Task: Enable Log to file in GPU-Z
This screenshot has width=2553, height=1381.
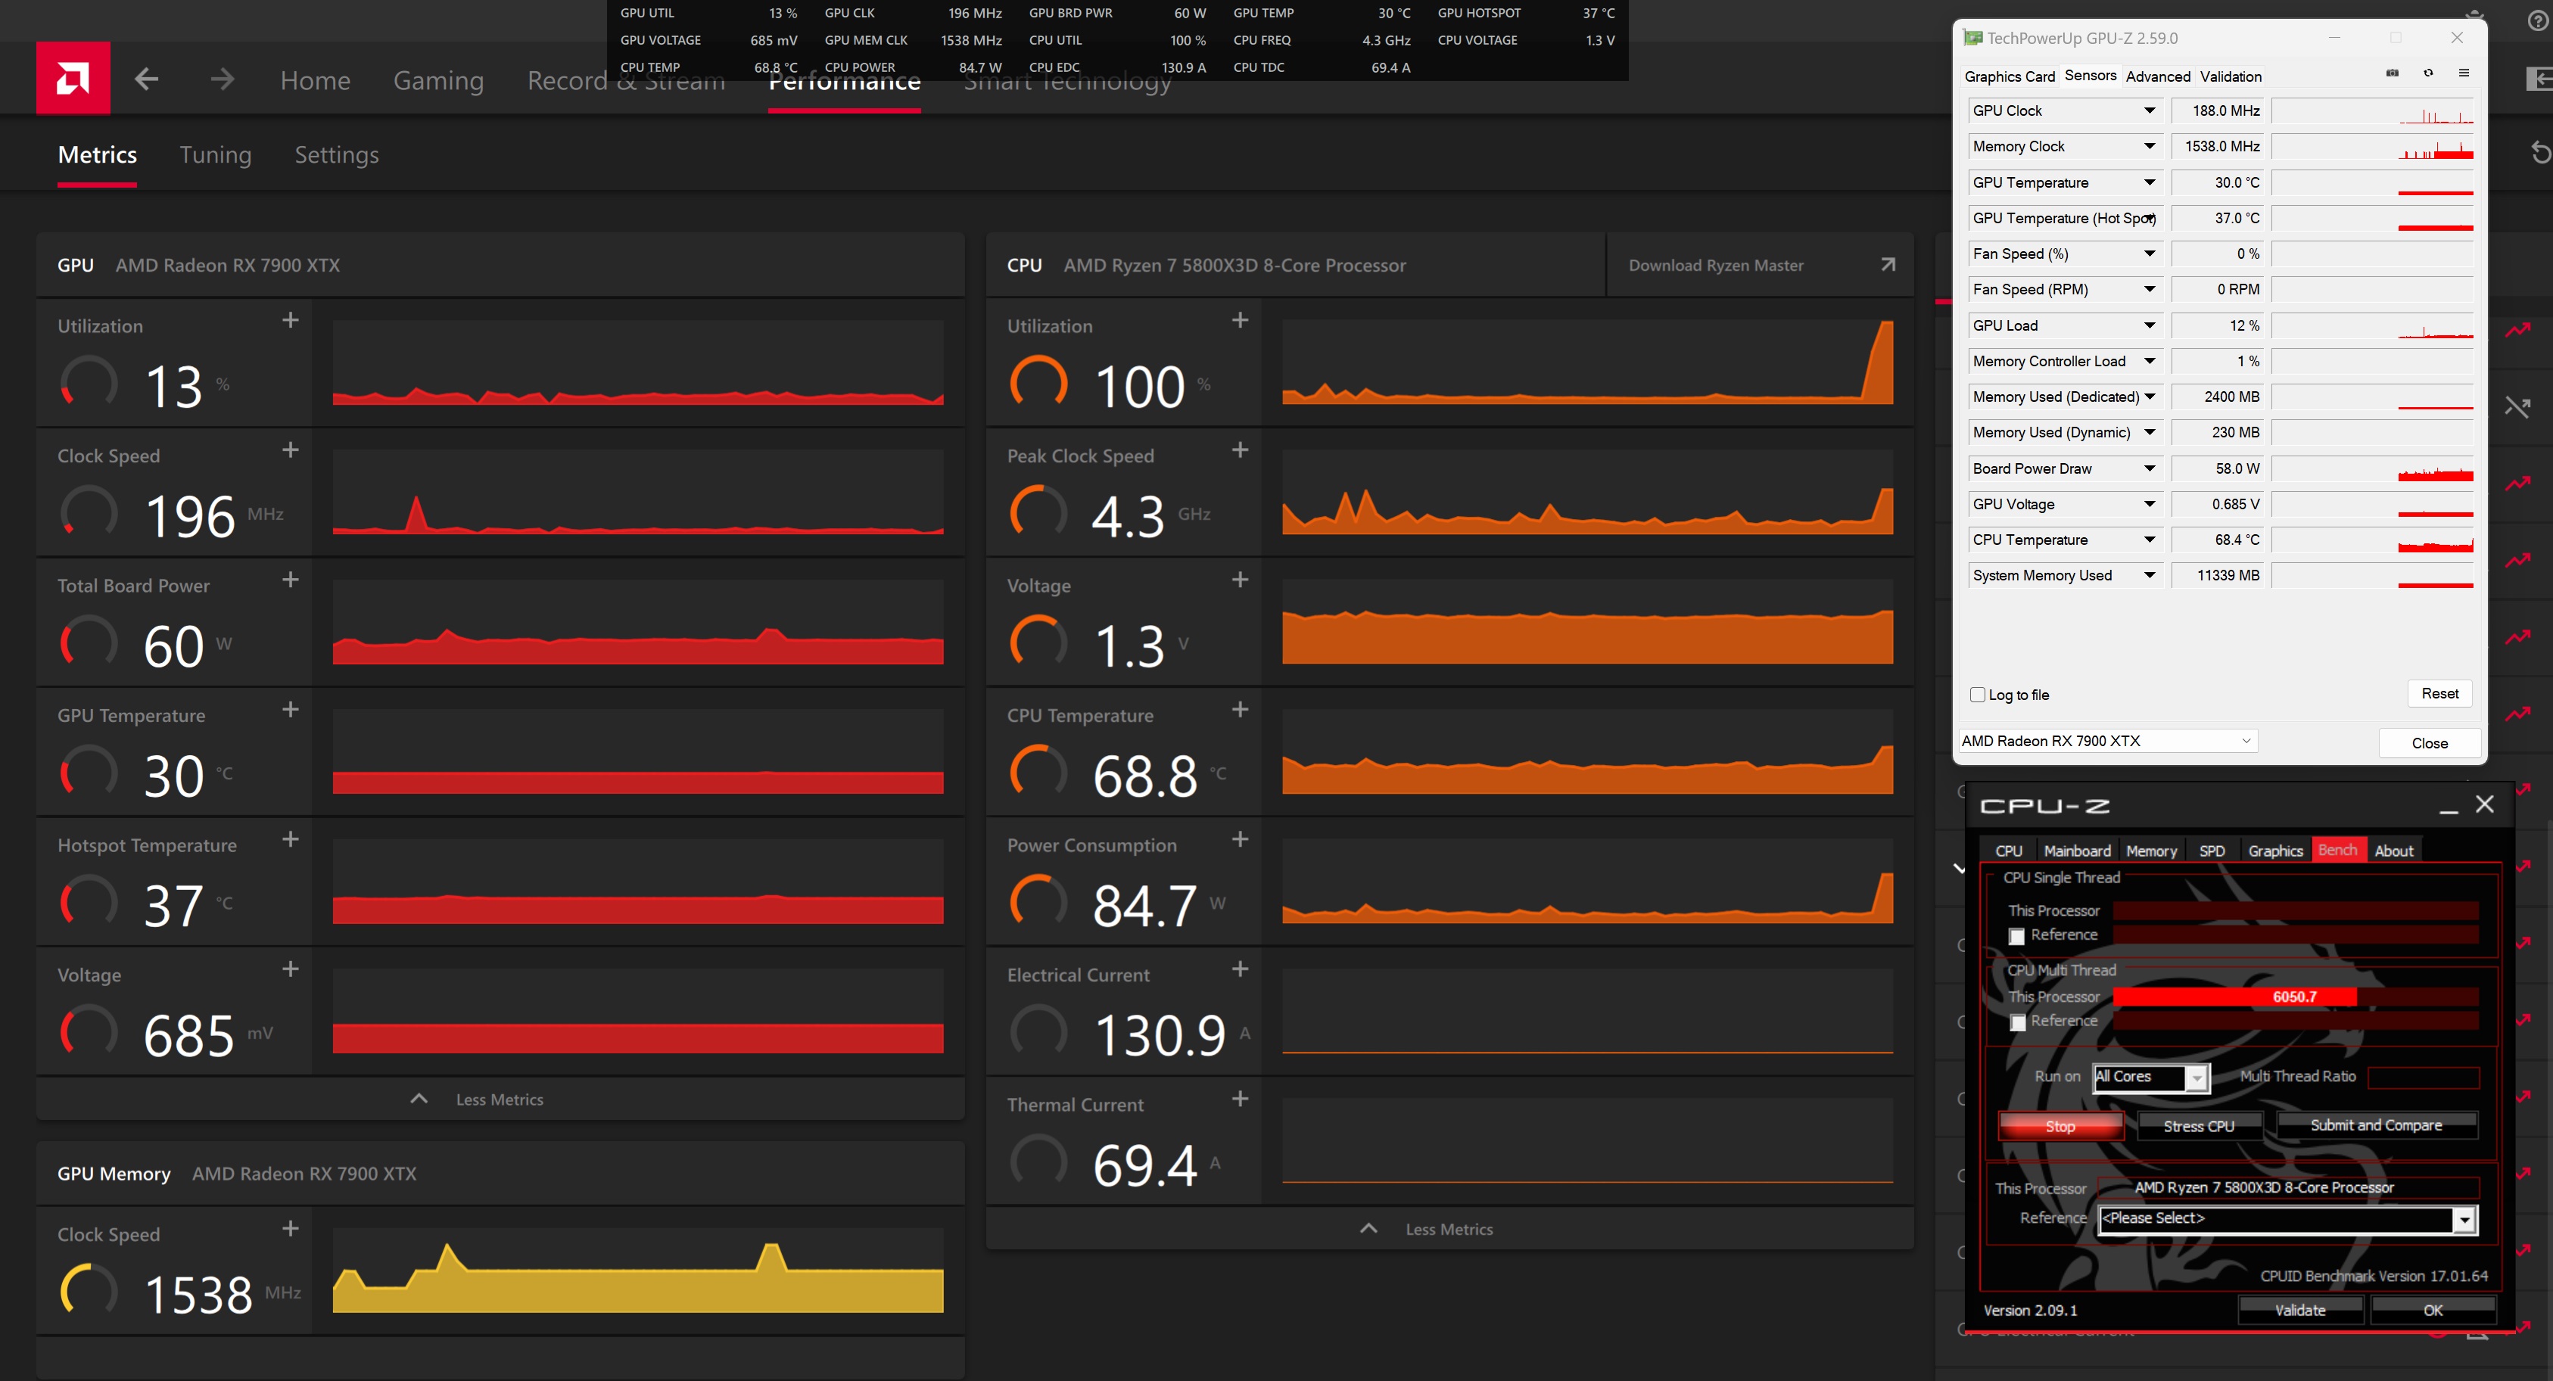Action: pos(1979,695)
